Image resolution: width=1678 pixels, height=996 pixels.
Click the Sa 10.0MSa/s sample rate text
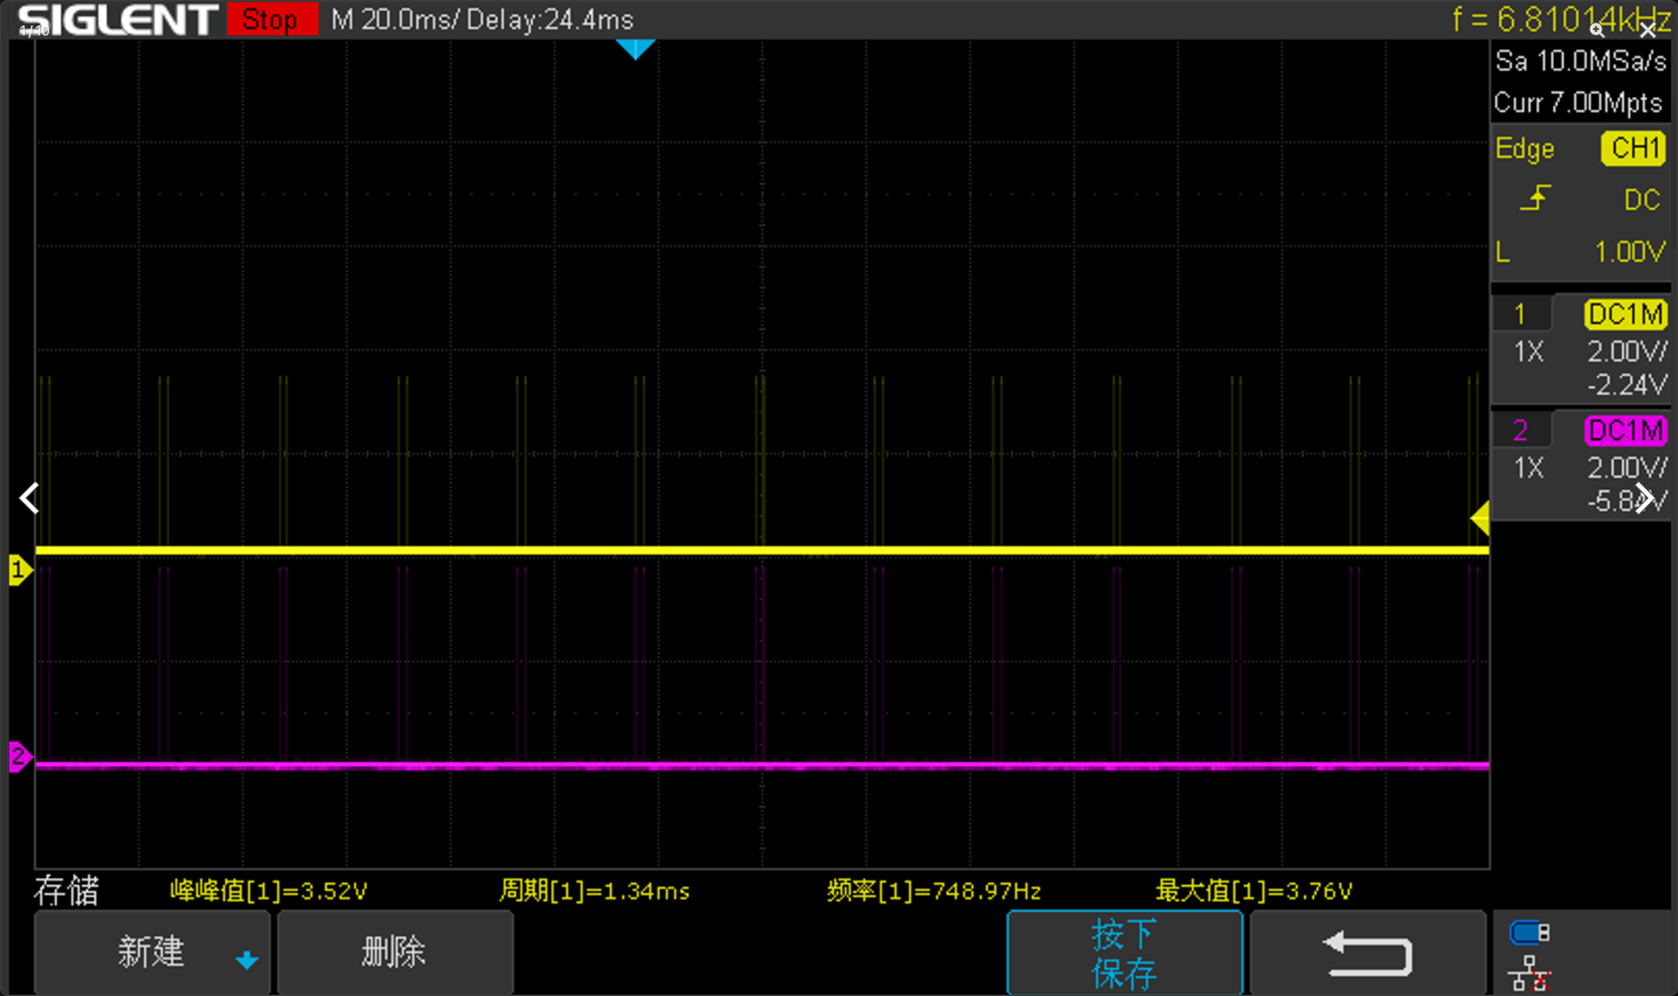click(x=1580, y=61)
